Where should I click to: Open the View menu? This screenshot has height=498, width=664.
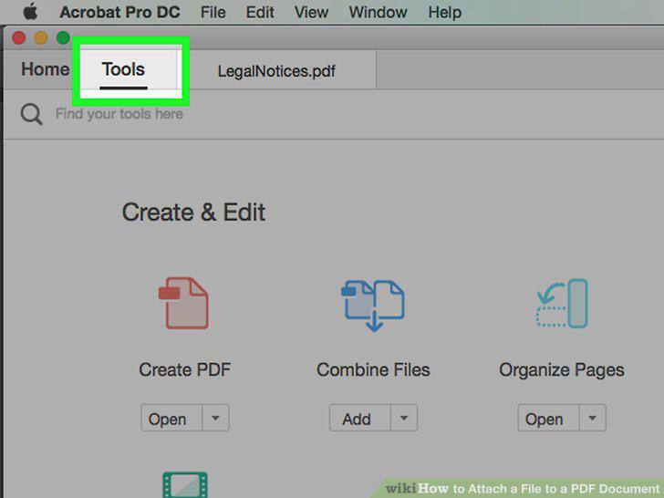tap(311, 12)
